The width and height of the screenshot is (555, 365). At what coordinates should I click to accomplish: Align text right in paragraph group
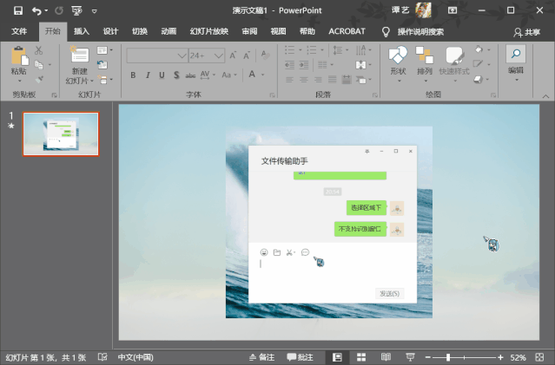point(318,80)
